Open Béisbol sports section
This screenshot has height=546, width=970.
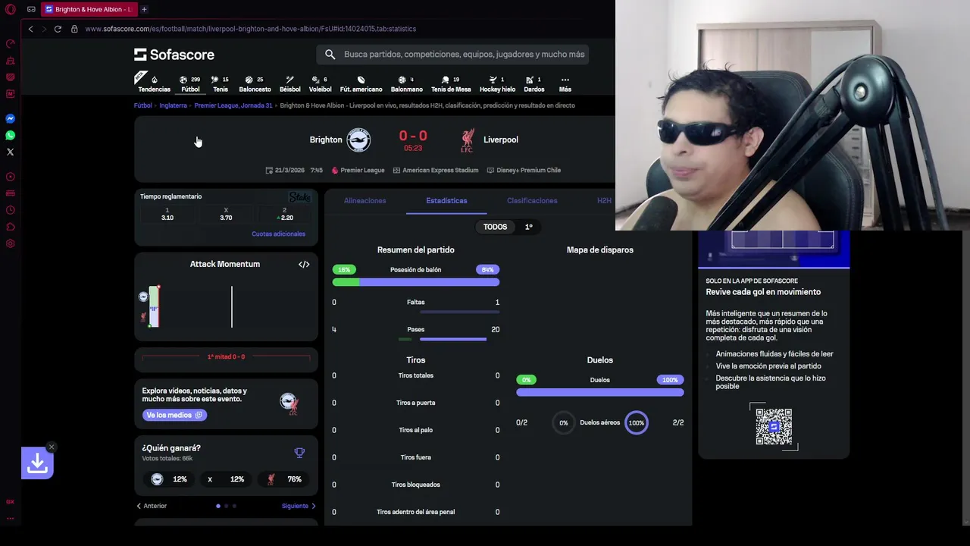(x=289, y=83)
